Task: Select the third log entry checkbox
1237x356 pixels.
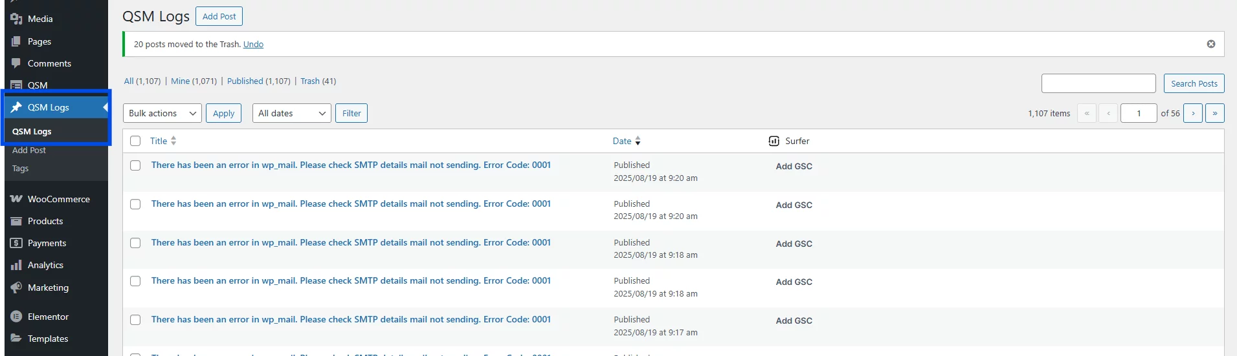Action: (135, 243)
